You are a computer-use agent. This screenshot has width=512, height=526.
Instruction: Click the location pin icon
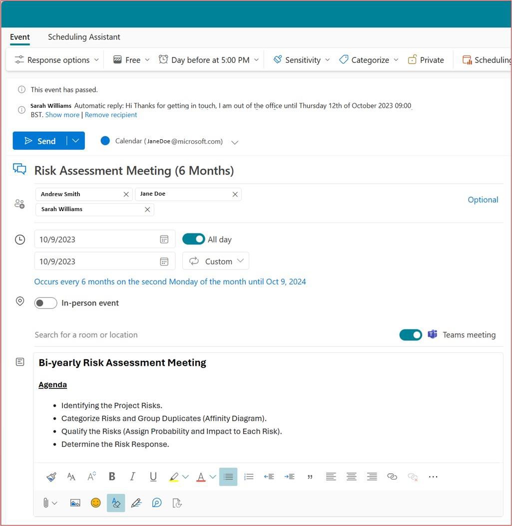click(20, 301)
